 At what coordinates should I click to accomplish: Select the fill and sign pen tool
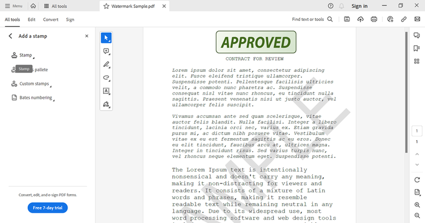[x=107, y=104]
